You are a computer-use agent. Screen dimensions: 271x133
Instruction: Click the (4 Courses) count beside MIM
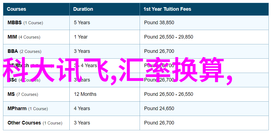29,37
